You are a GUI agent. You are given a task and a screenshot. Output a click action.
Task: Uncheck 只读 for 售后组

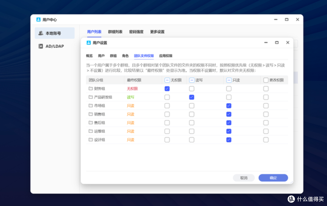229,123
